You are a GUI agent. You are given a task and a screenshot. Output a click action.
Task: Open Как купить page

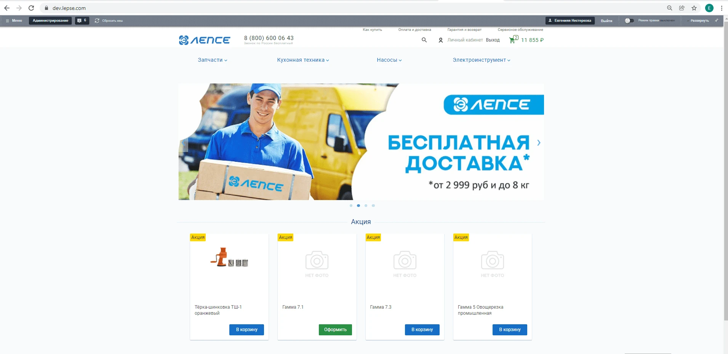pos(372,30)
